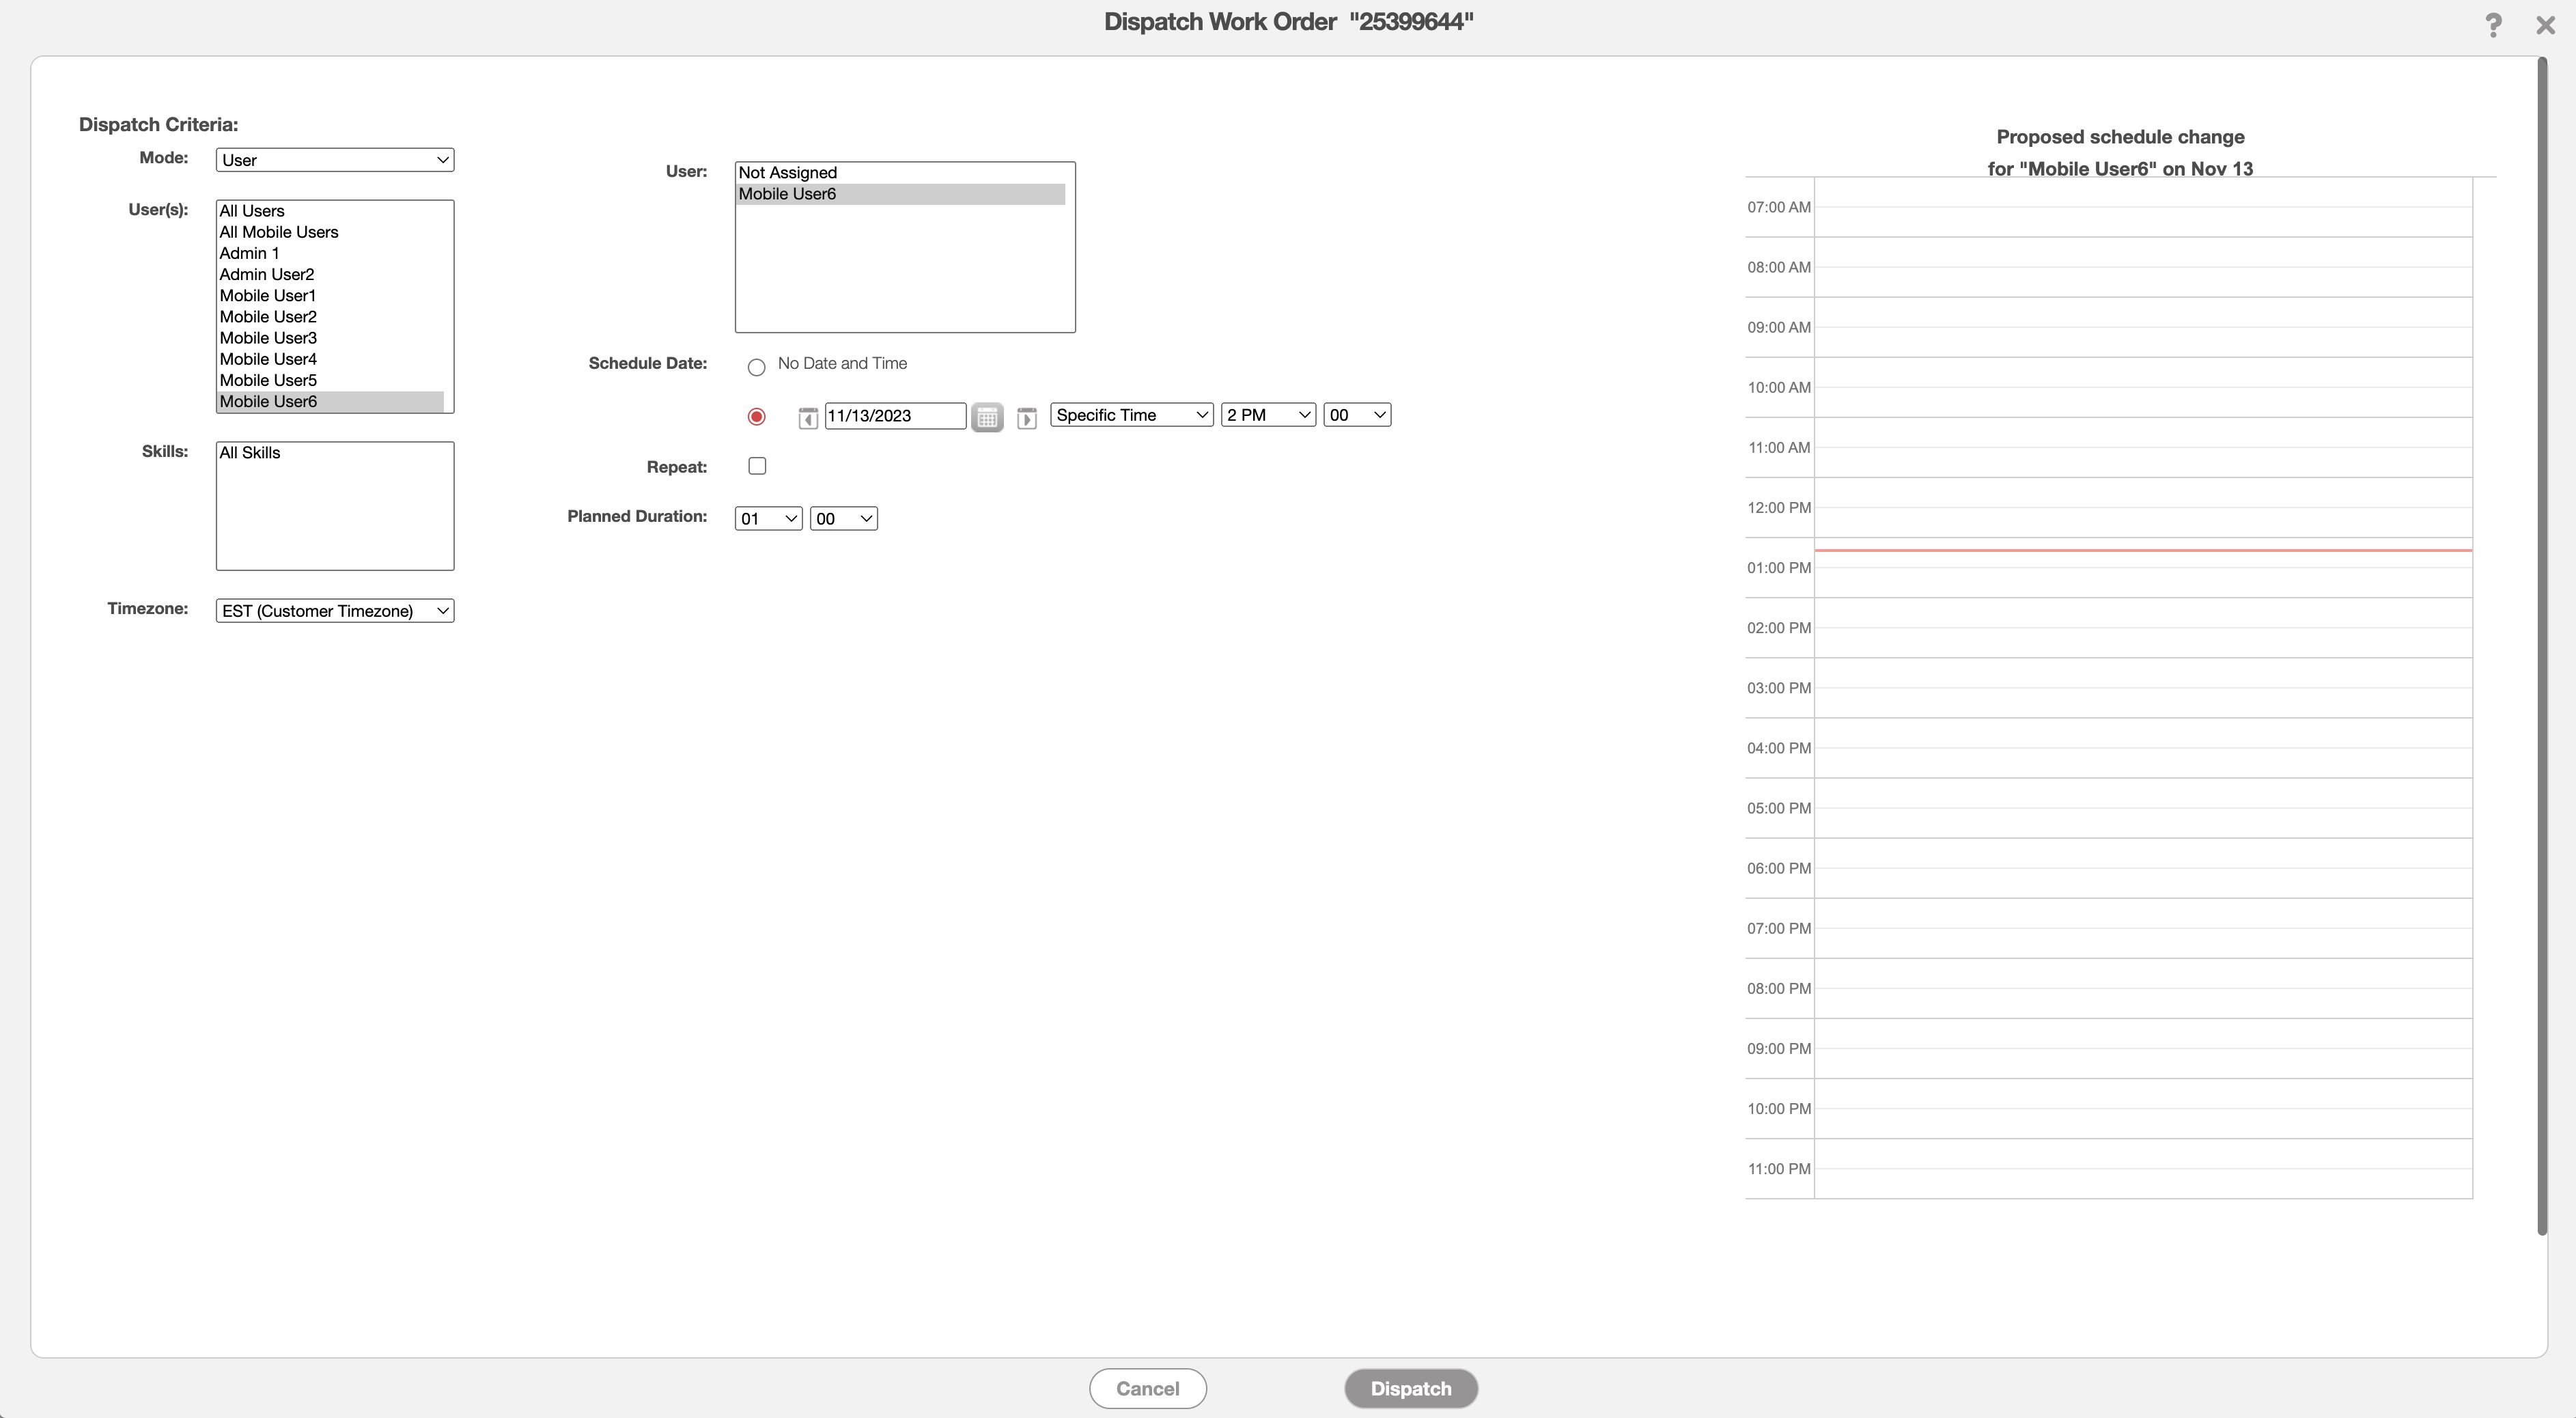Open the calendar date picker icon
Viewport: 2576px width, 1418px height.
(986, 417)
